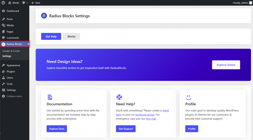Viewport: 253px width, 140px height.
Task: Click the Documentation card heading
Action: click(x=59, y=104)
